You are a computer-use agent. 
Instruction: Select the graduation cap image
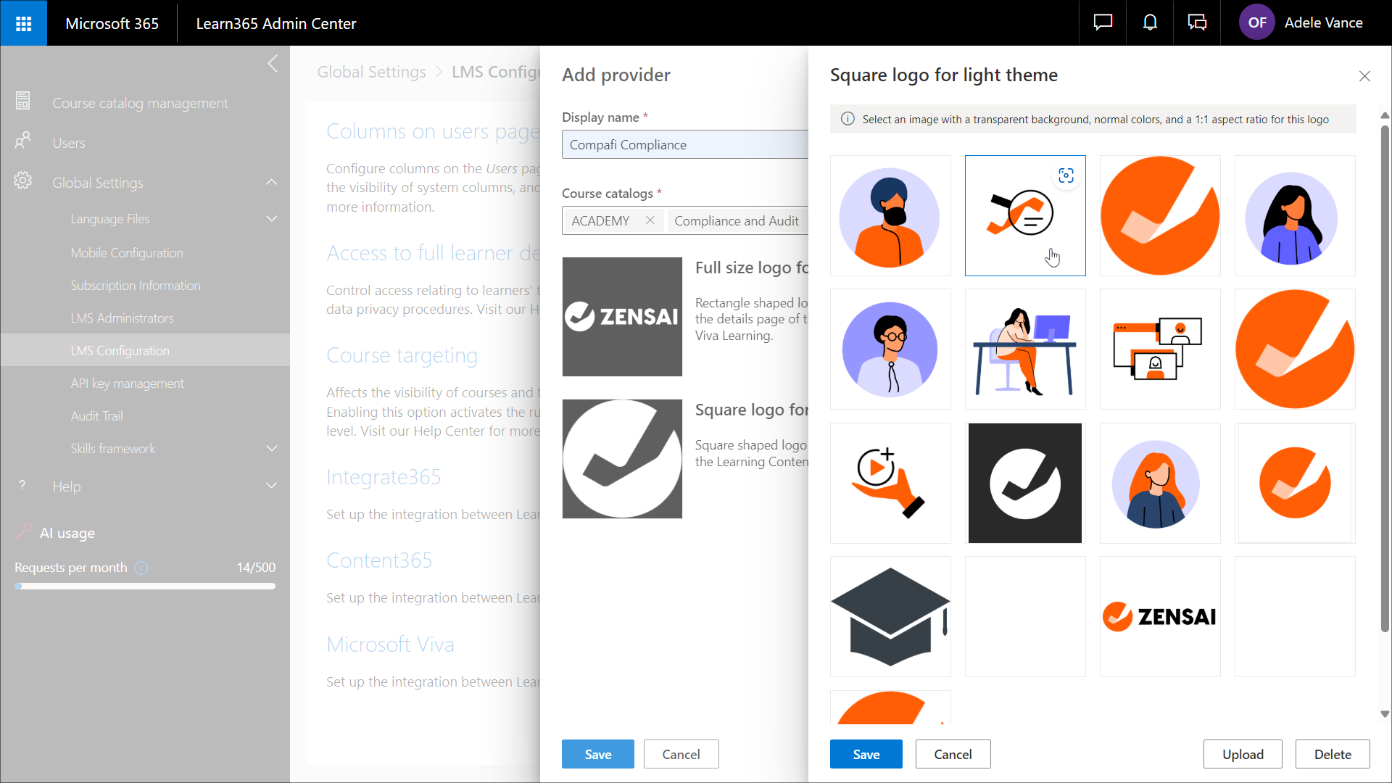(x=890, y=616)
